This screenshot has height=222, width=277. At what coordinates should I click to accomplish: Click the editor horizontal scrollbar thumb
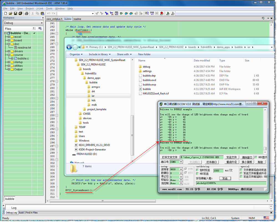point(103,201)
